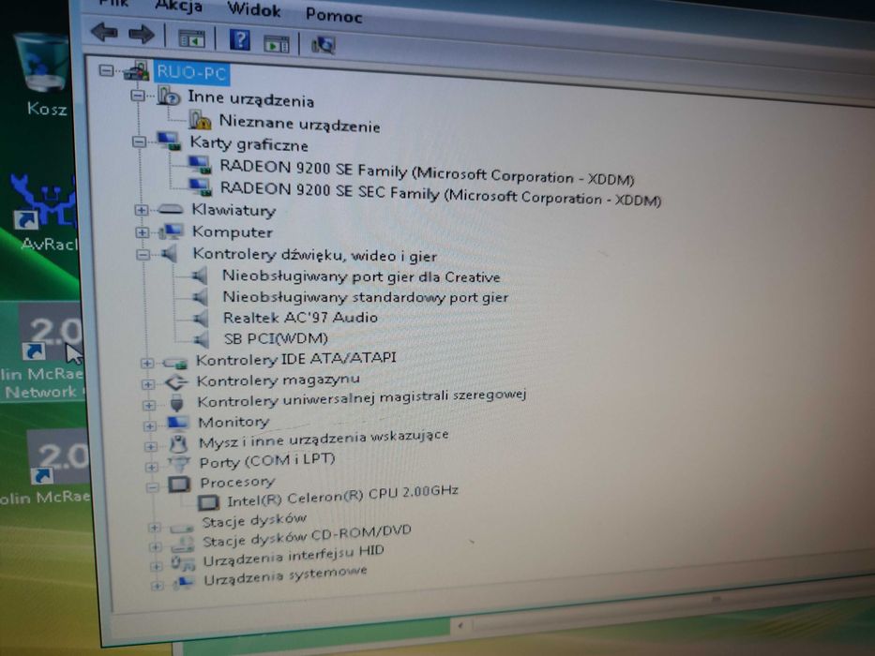Select the RUO-PC root node
Image resolution: width=875 pixels, height=656 pixels.
[191, 73]
